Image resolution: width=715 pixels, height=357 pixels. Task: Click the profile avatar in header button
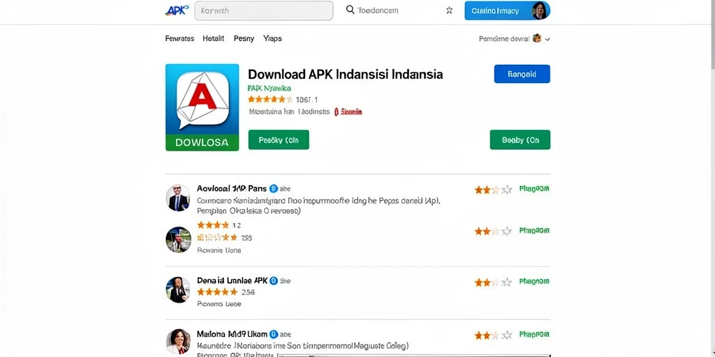(540, 10)
